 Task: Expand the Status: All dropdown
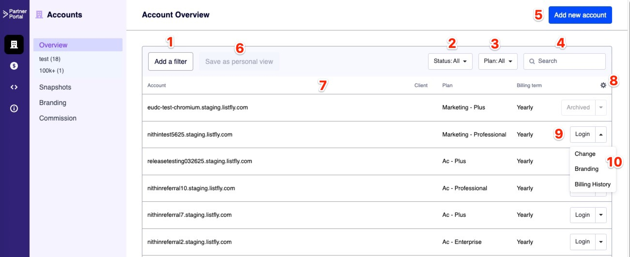450,61
